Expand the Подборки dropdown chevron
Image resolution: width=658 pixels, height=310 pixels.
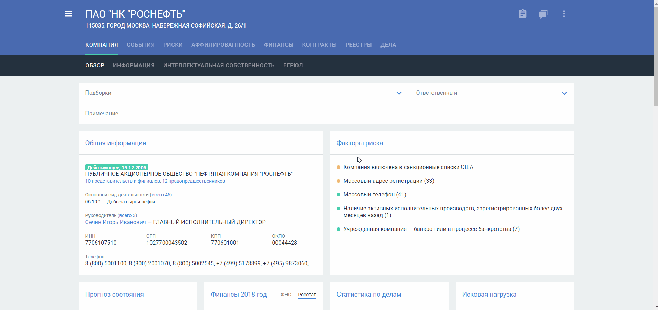point(399,93)
